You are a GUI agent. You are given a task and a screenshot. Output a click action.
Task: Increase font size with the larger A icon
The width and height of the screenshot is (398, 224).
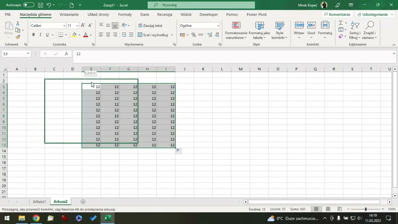tap(83, 26)
